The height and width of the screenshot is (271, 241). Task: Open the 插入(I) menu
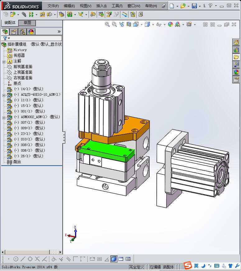101,6
